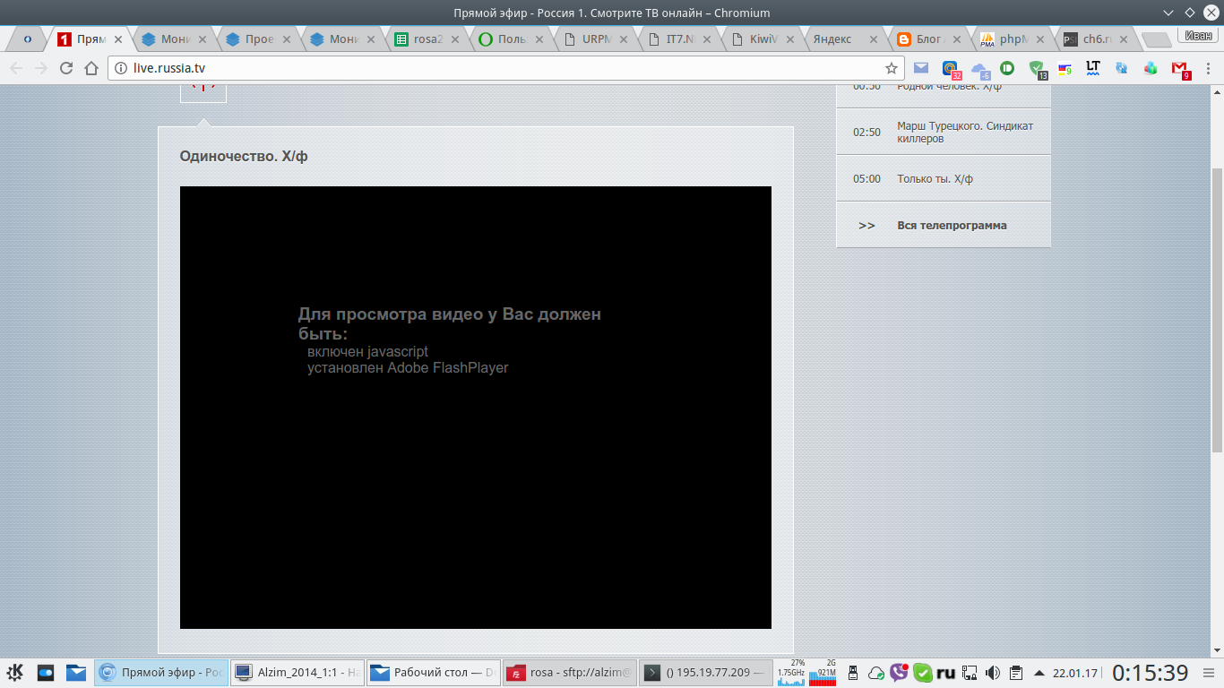Switch to the phpM tab
Viewport: 1224px width, 688px height.
click(1013, 39)
